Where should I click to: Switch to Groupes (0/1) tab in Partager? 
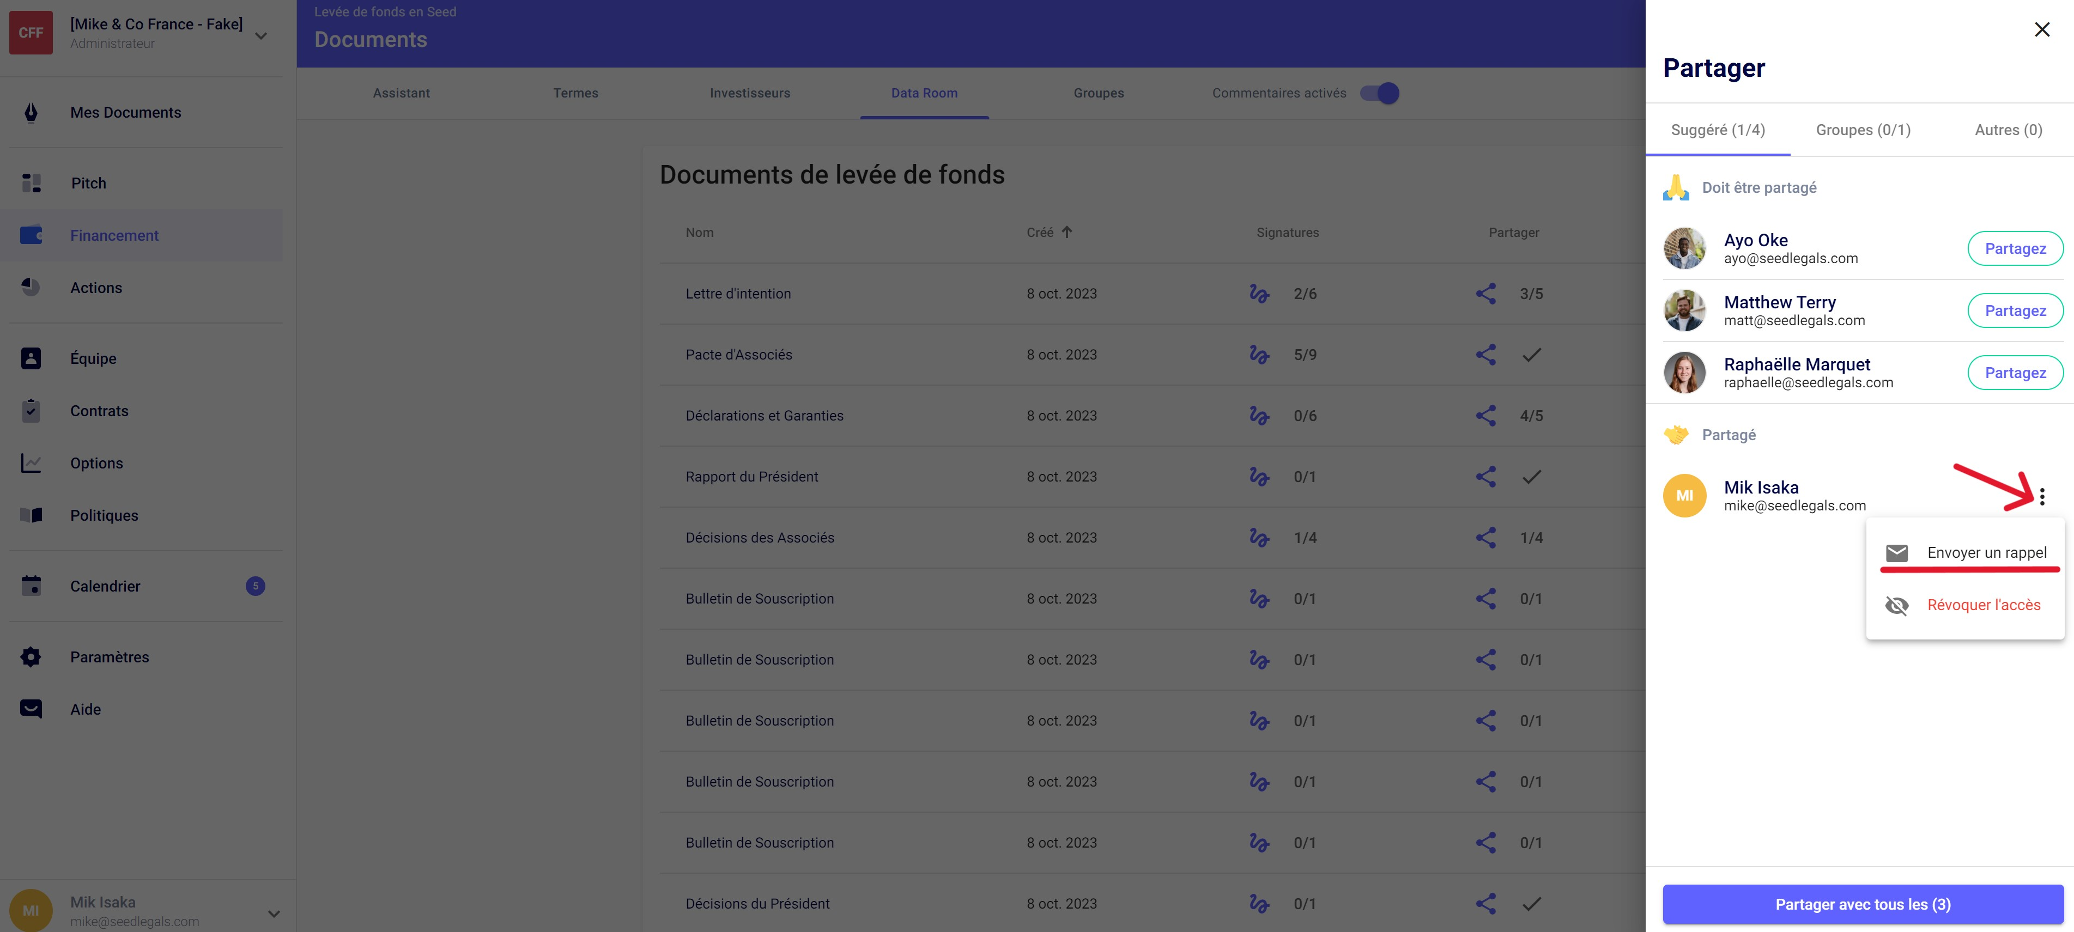click(x=1862, y=130)
